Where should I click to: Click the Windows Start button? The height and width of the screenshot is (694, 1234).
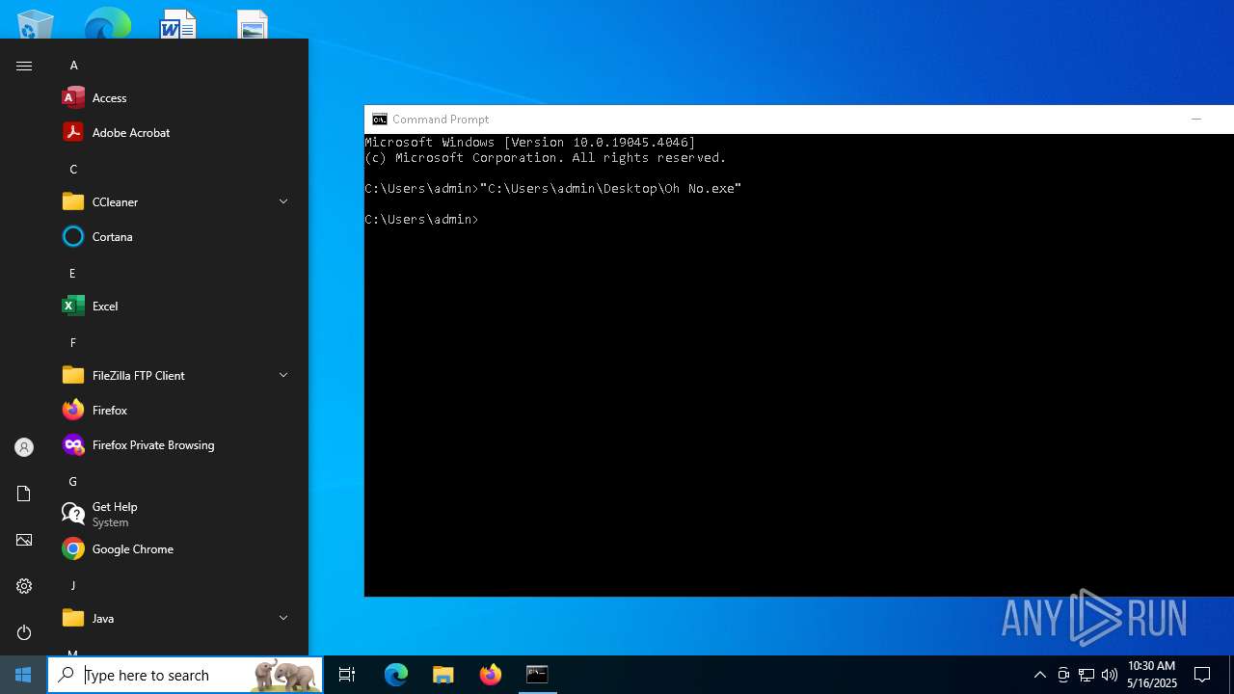[23, 675]
